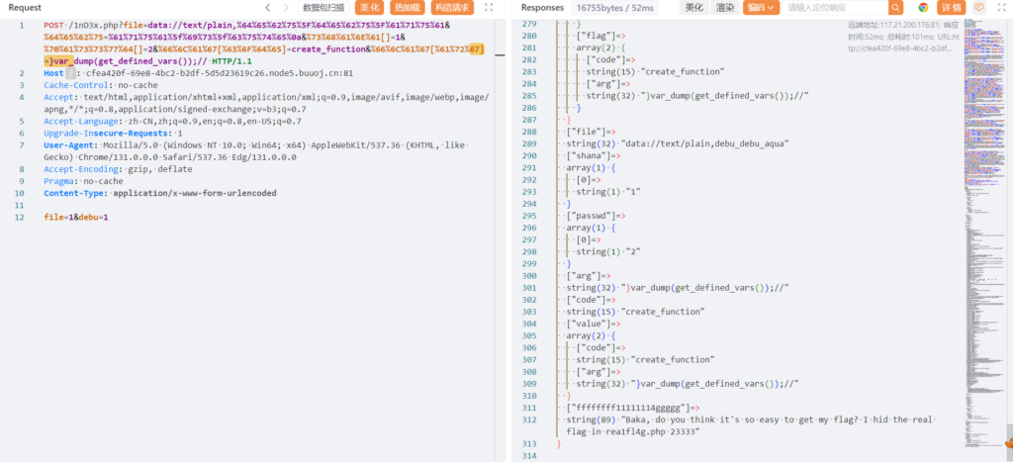Image resolution: width=1013 pixels, height=464 pixels.
Task: Click 数据包扫描 packet scan button
Action: coord(323,8)
